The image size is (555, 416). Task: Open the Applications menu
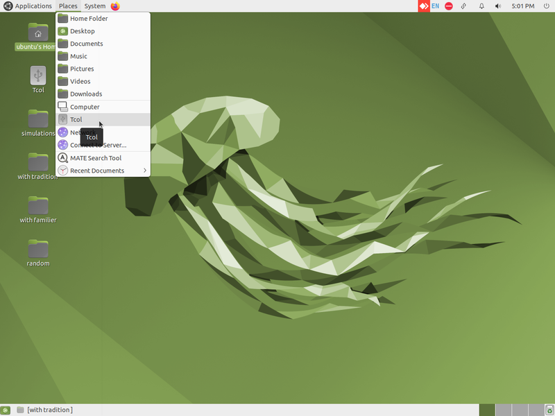[x=28, y=6]
